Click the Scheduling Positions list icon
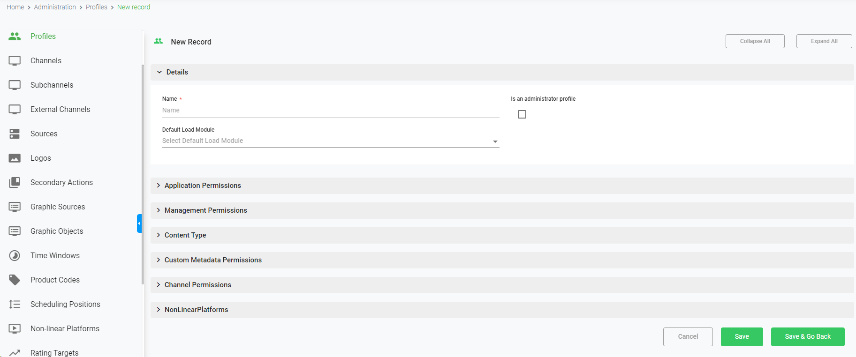This screenshot has height=357, width=856. (x=15, y=304)
